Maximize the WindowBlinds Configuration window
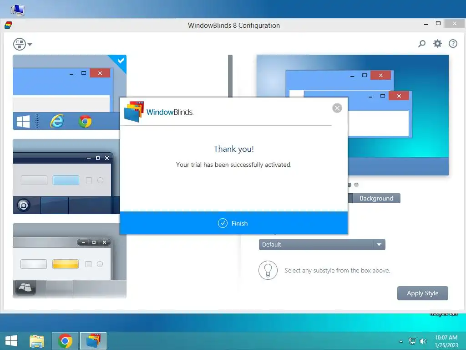466x350 pixels. point(438,24)
